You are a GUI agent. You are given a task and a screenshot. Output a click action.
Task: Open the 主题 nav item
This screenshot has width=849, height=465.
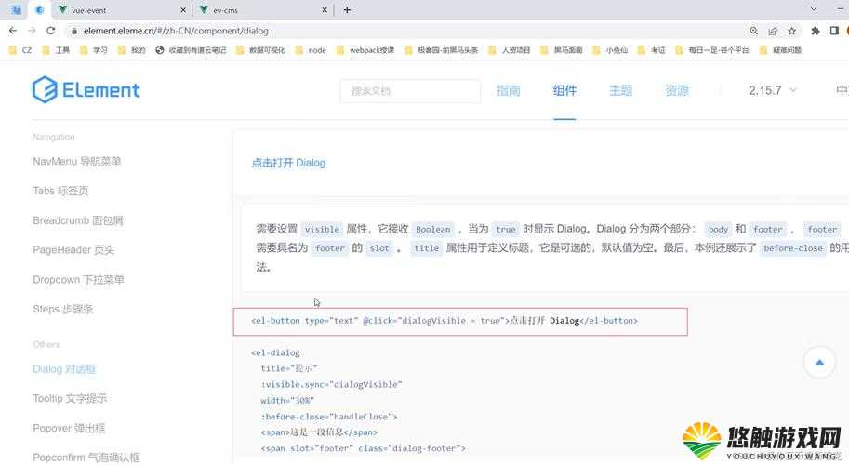click(620, 91)
